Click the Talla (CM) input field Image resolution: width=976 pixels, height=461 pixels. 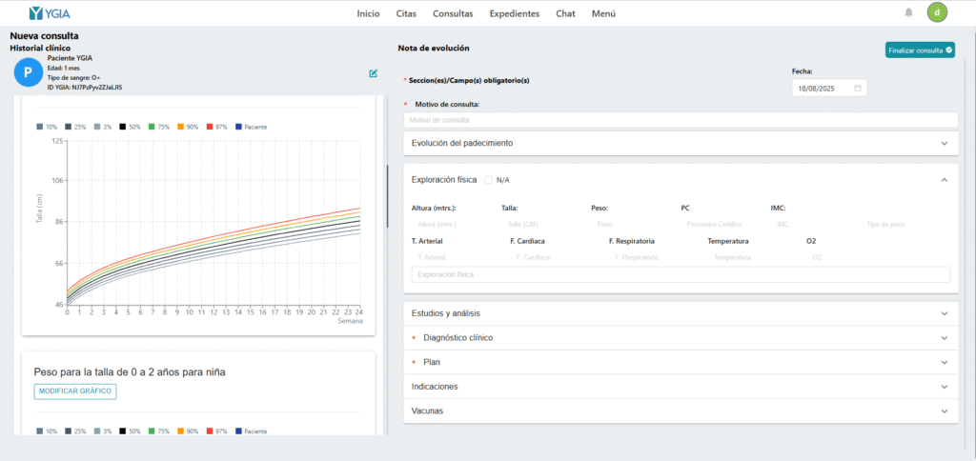coord(542,225)
